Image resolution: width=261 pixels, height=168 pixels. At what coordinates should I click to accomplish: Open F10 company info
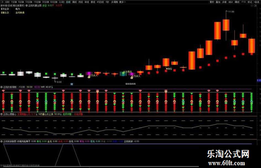244,2
